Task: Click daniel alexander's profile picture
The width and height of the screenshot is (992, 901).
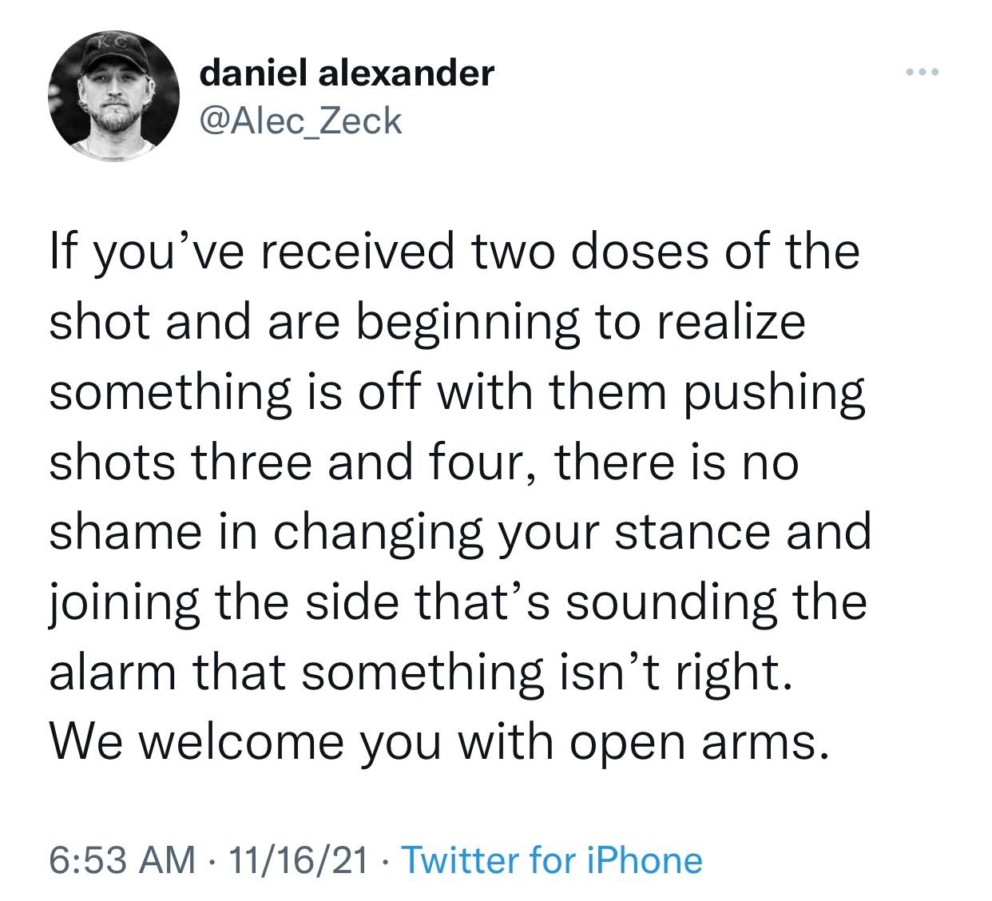Action: pos(113,97)
